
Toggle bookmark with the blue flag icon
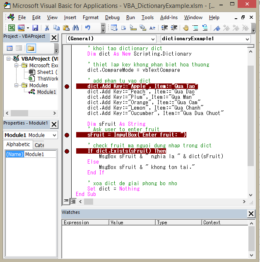point(217,28)
